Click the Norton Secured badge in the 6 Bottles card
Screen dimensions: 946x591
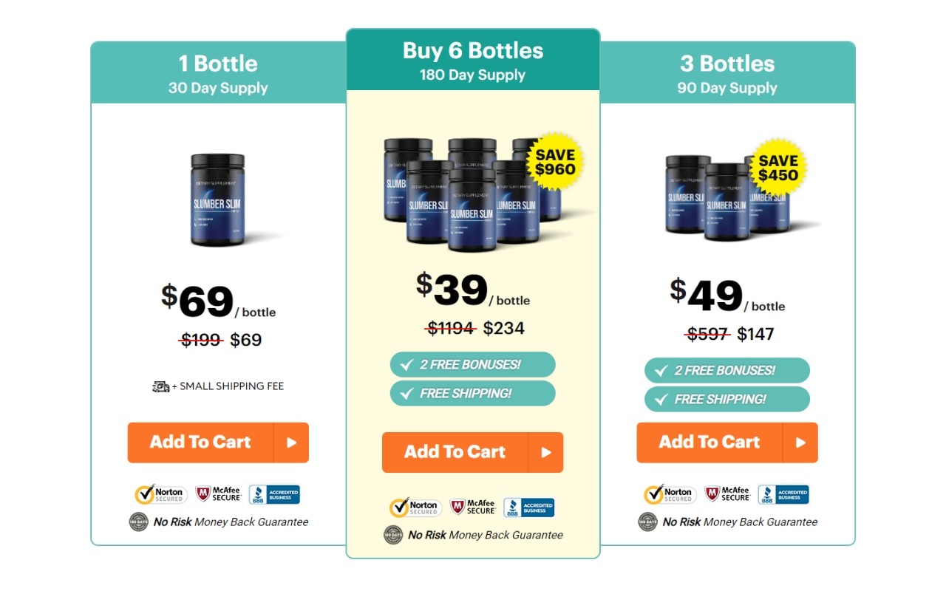click(415, 508)
